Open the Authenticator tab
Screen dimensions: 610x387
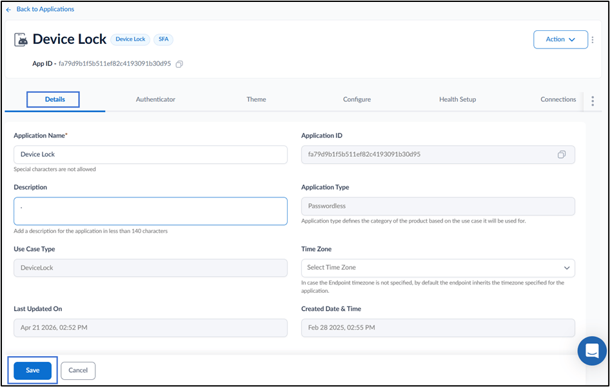coord(155,99)
